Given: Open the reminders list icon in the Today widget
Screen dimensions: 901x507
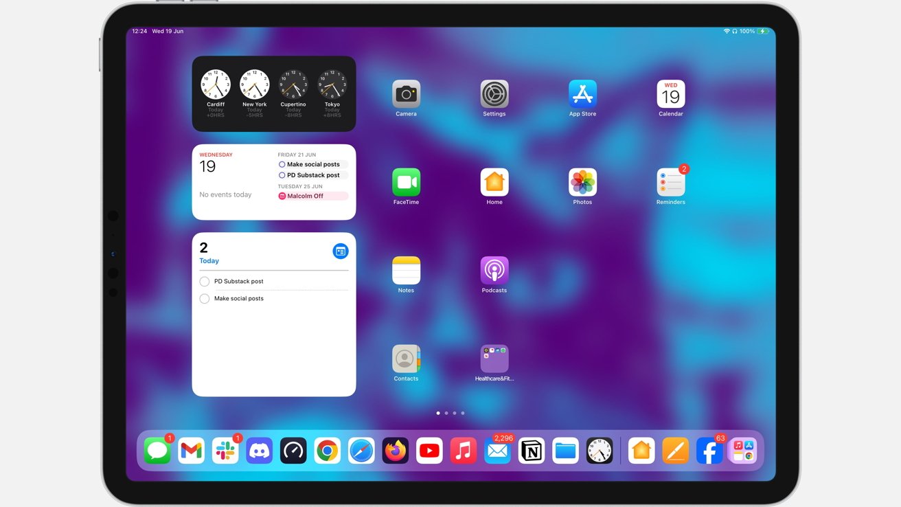Looking at the screenshot, I should pyautogui.click(x=341, y=251).
